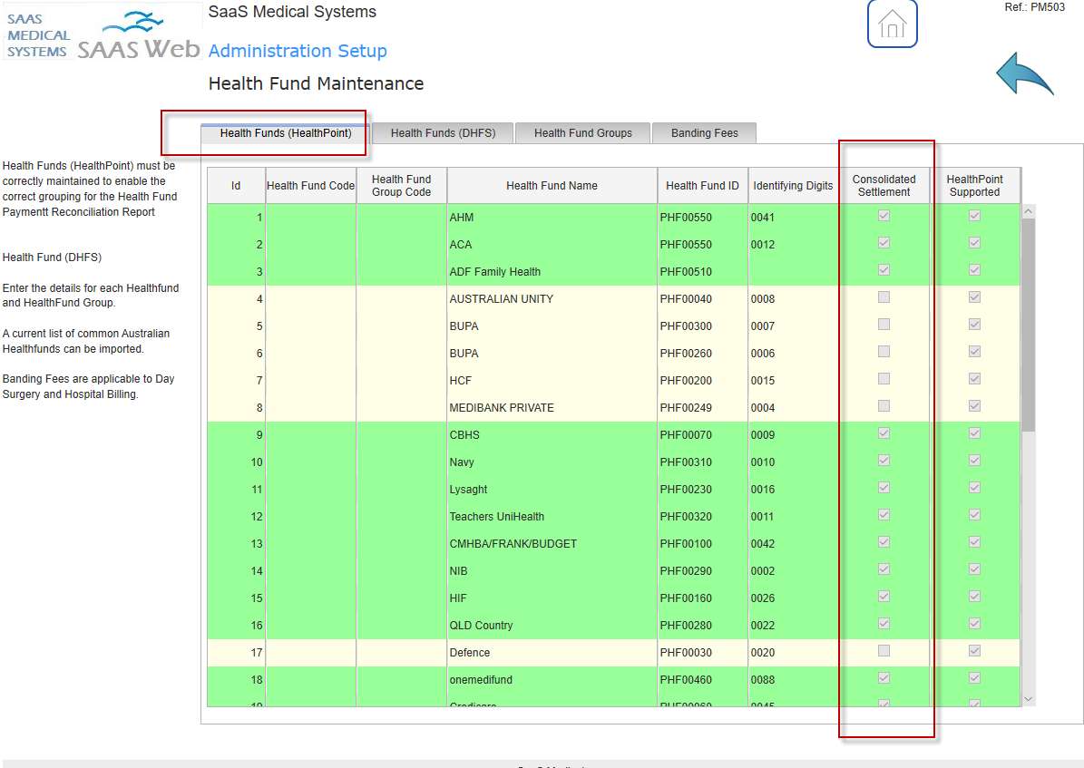
Task: Open the Health Funds (HealthPoint) tab
Action: point(286,132)
